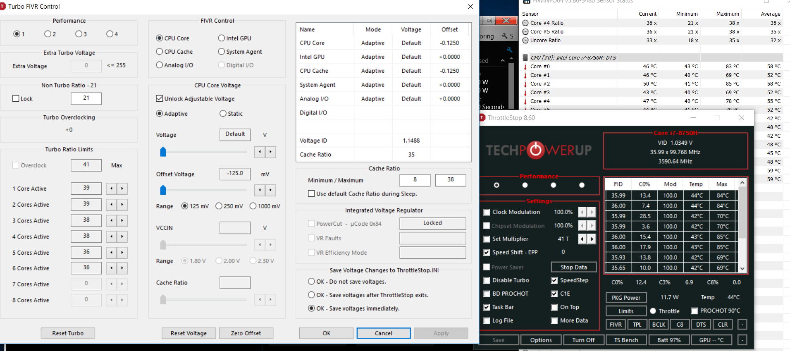
Task: Set offset range to 1000 mV
Action: [253, 206]
